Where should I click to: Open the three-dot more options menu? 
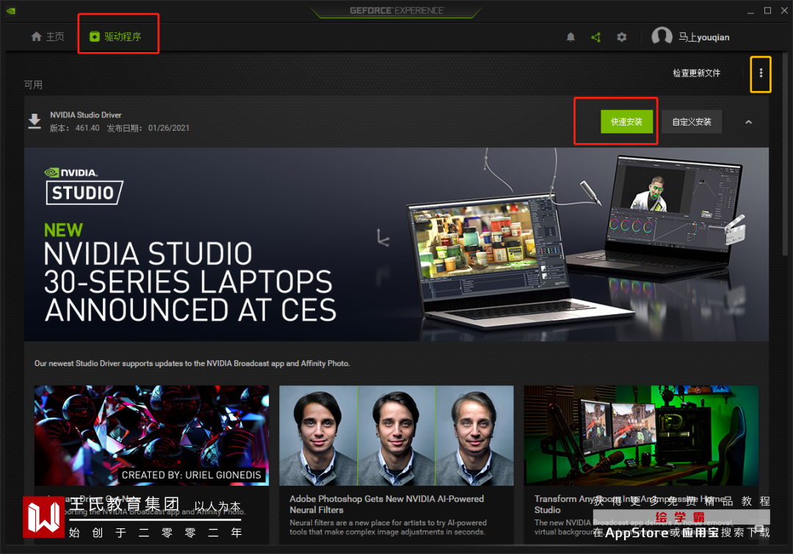tap(761, 73)
